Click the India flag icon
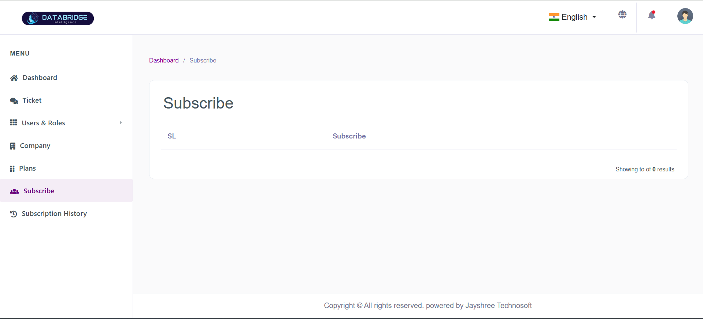This screenshot has height=319, width=703. pos(554,17)
